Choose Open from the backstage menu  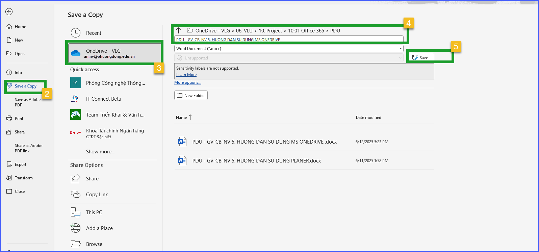20,54
